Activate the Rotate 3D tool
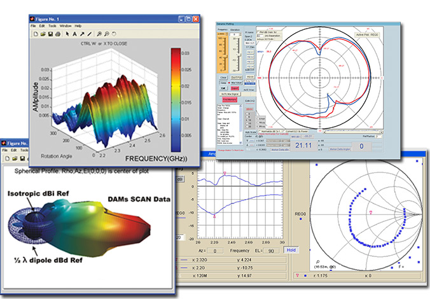Image resolution: width=430 pixels, height=299 pixels. pyautogui.click(x=114, y=34)
